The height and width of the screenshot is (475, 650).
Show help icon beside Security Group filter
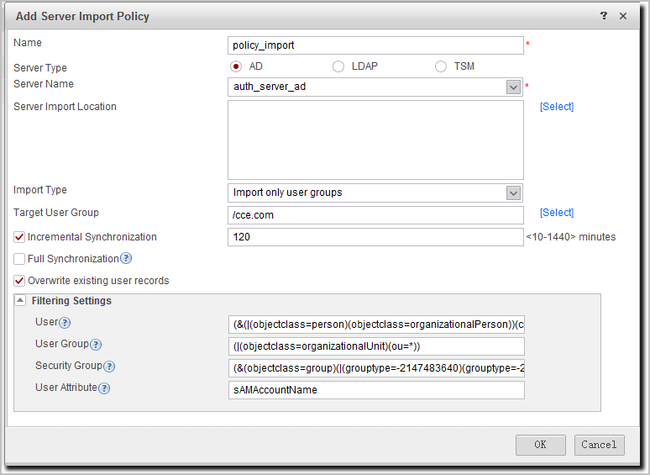click(x=109, y=367)
